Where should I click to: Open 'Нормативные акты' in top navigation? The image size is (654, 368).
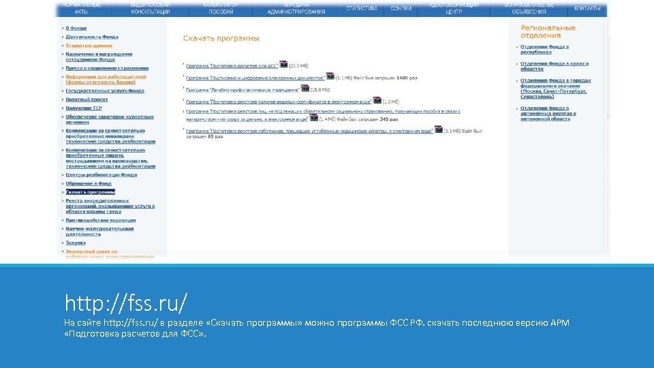(x=81, y=8)
